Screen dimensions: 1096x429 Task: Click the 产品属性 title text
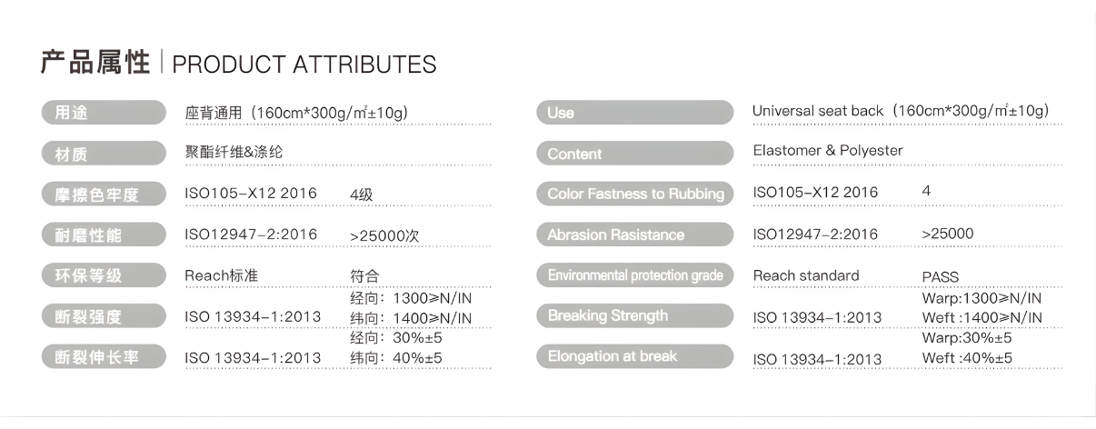(95, 64)
